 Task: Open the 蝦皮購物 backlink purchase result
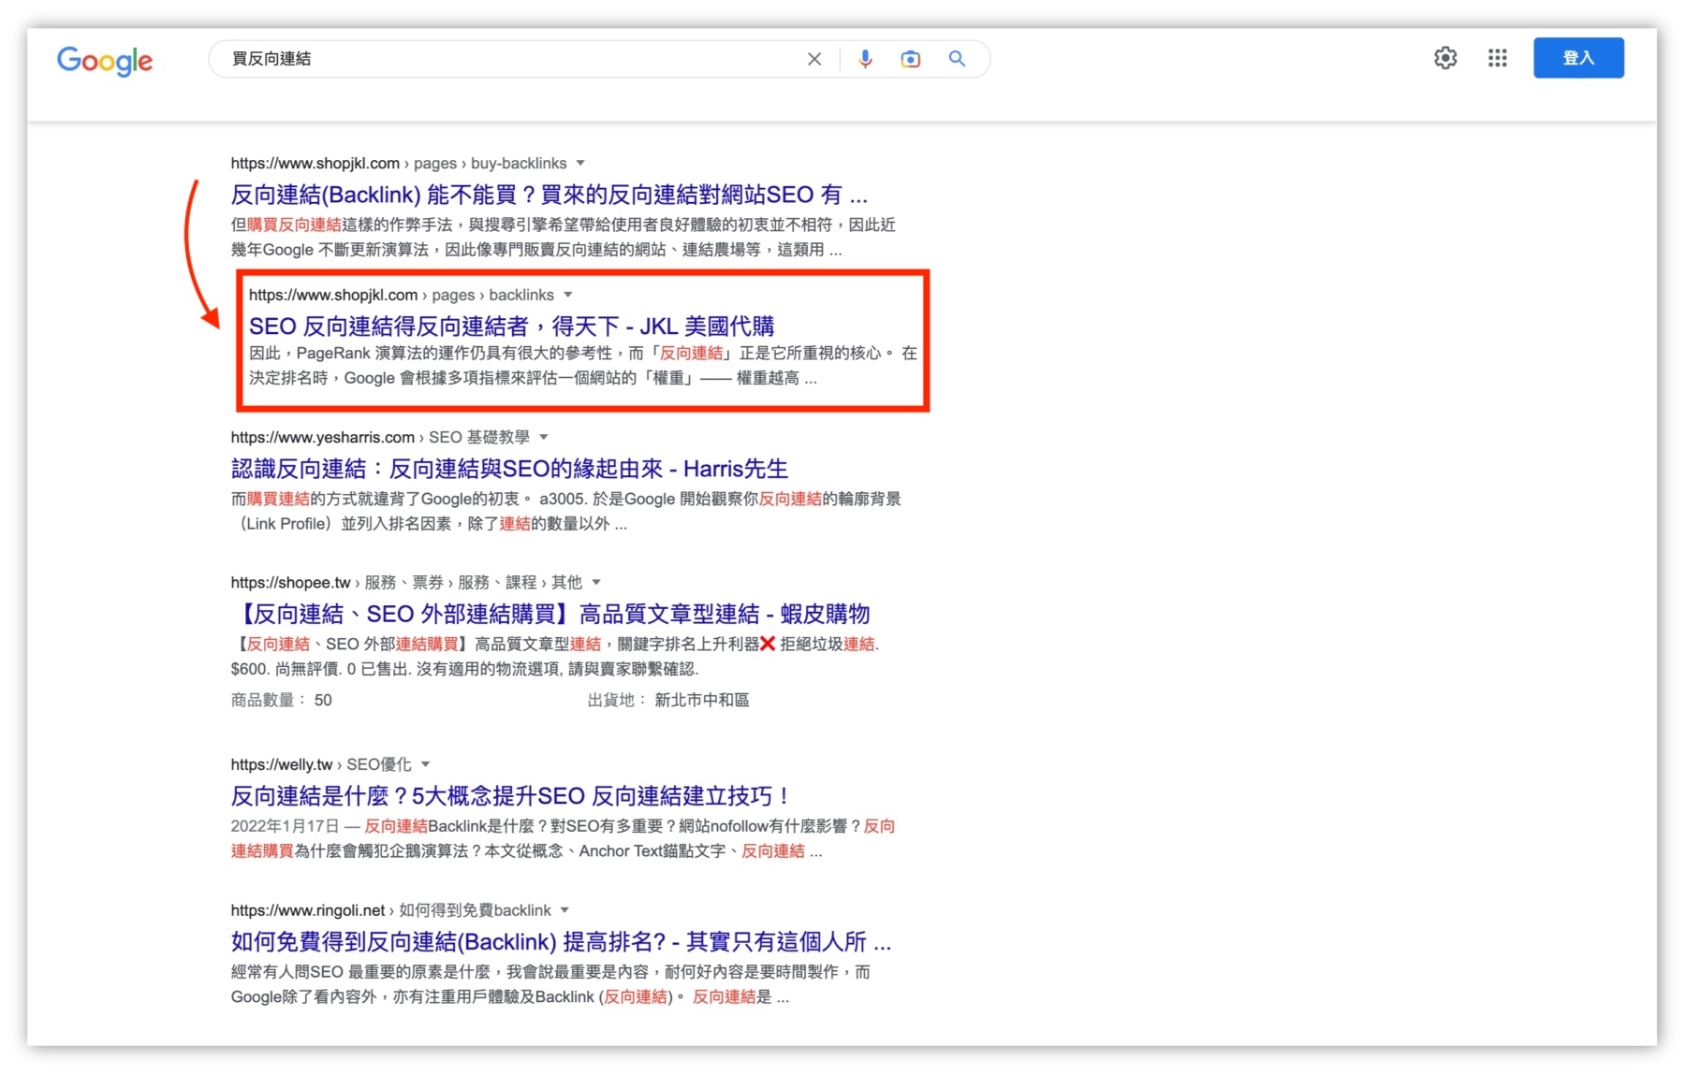click(x=550, y=614)
